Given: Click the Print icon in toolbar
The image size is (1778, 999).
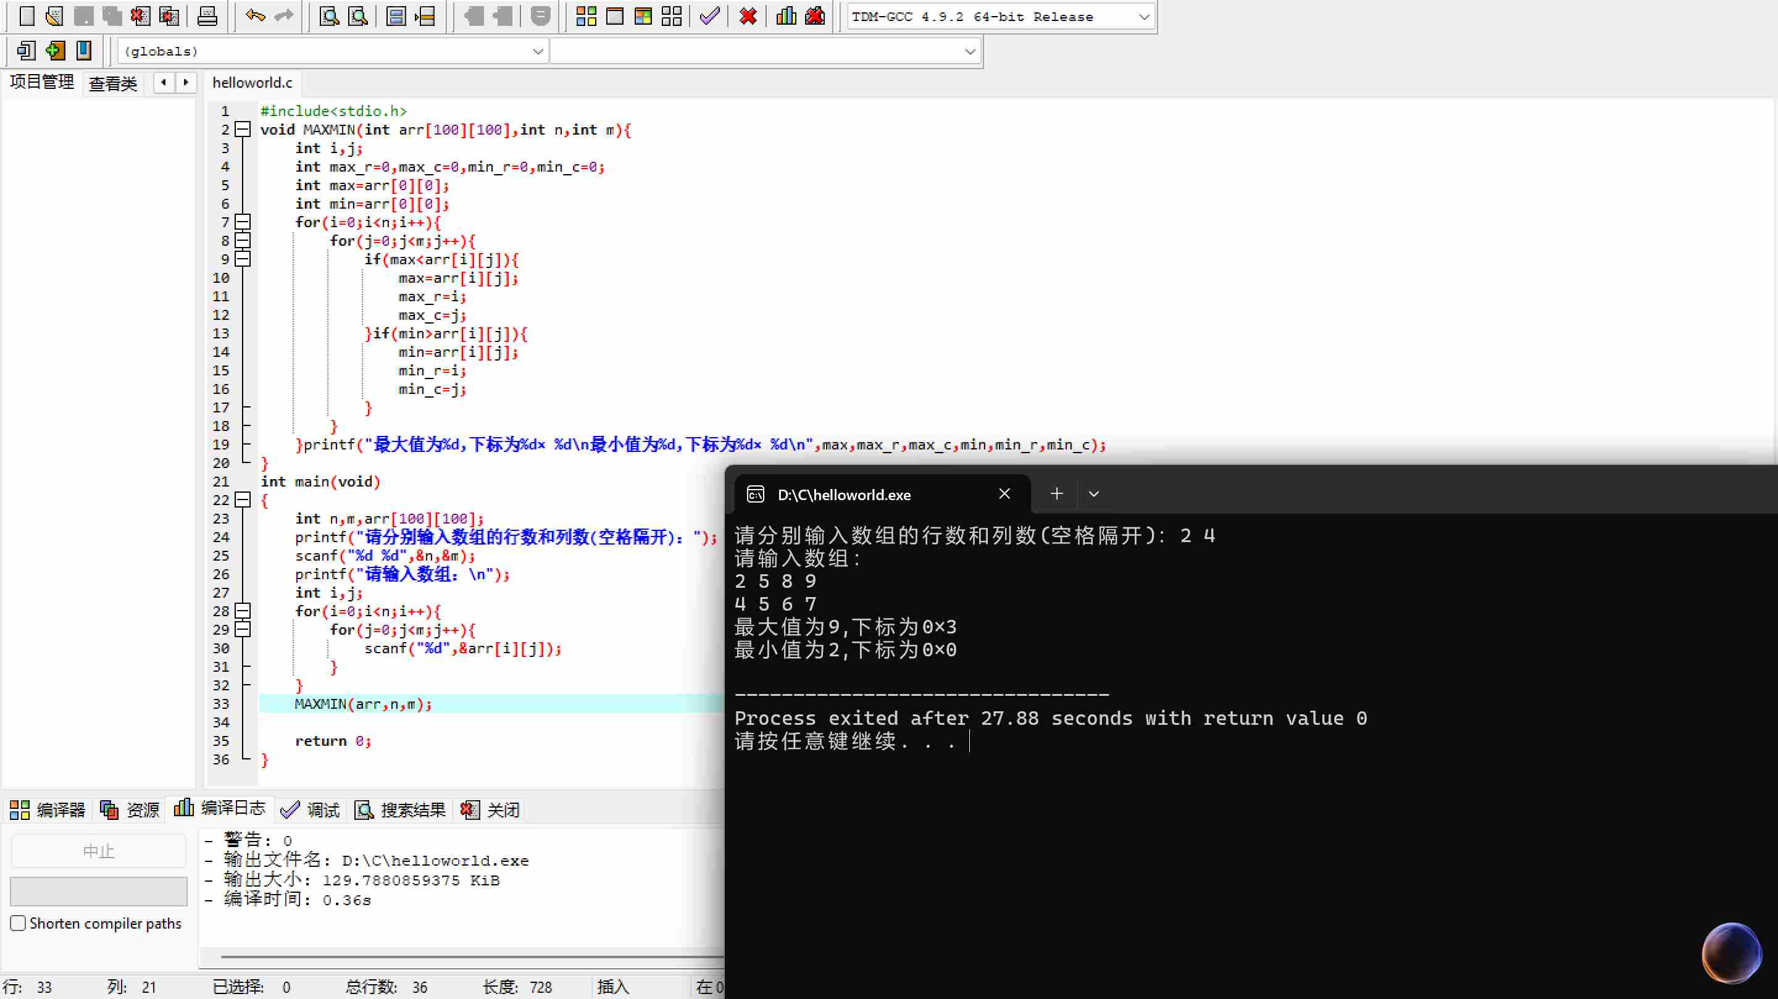Looking at the screenshot, I should click(207, 15).
